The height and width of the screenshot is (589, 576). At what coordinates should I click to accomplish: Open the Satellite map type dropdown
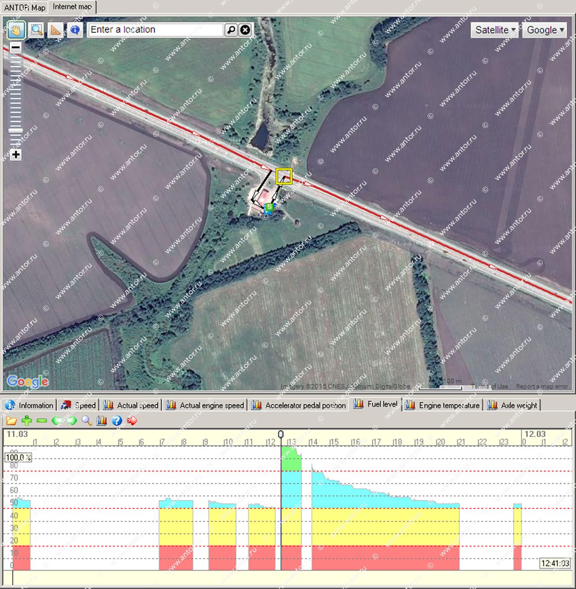point(495,30)
